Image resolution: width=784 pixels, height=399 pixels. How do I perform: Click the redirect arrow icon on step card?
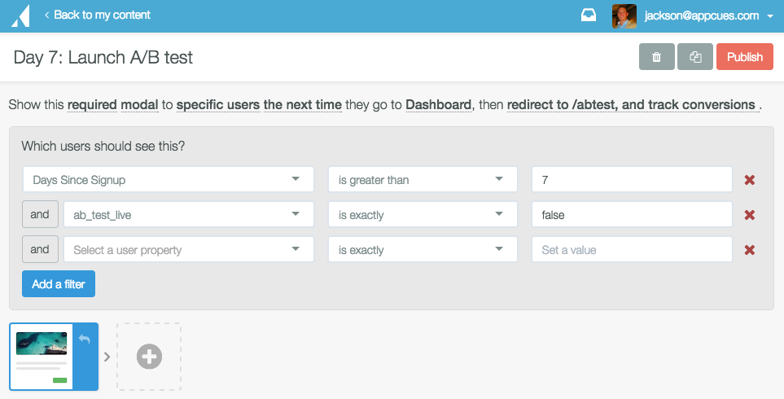pos(85,340)
